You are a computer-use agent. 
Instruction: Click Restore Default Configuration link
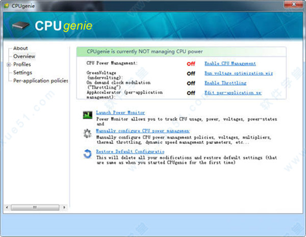pos(130,151)
